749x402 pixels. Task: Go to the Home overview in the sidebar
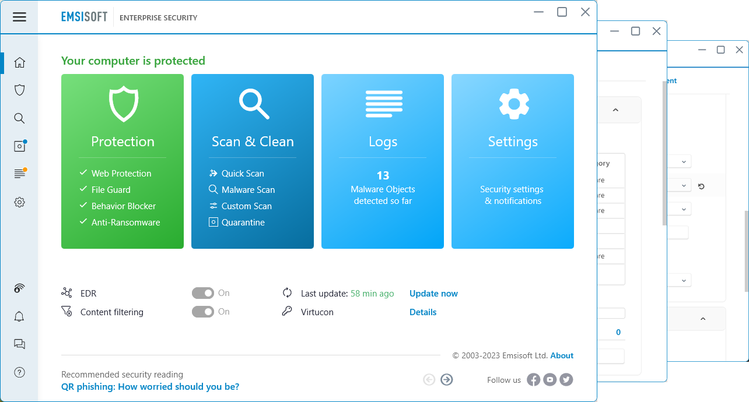coord(19,62)
